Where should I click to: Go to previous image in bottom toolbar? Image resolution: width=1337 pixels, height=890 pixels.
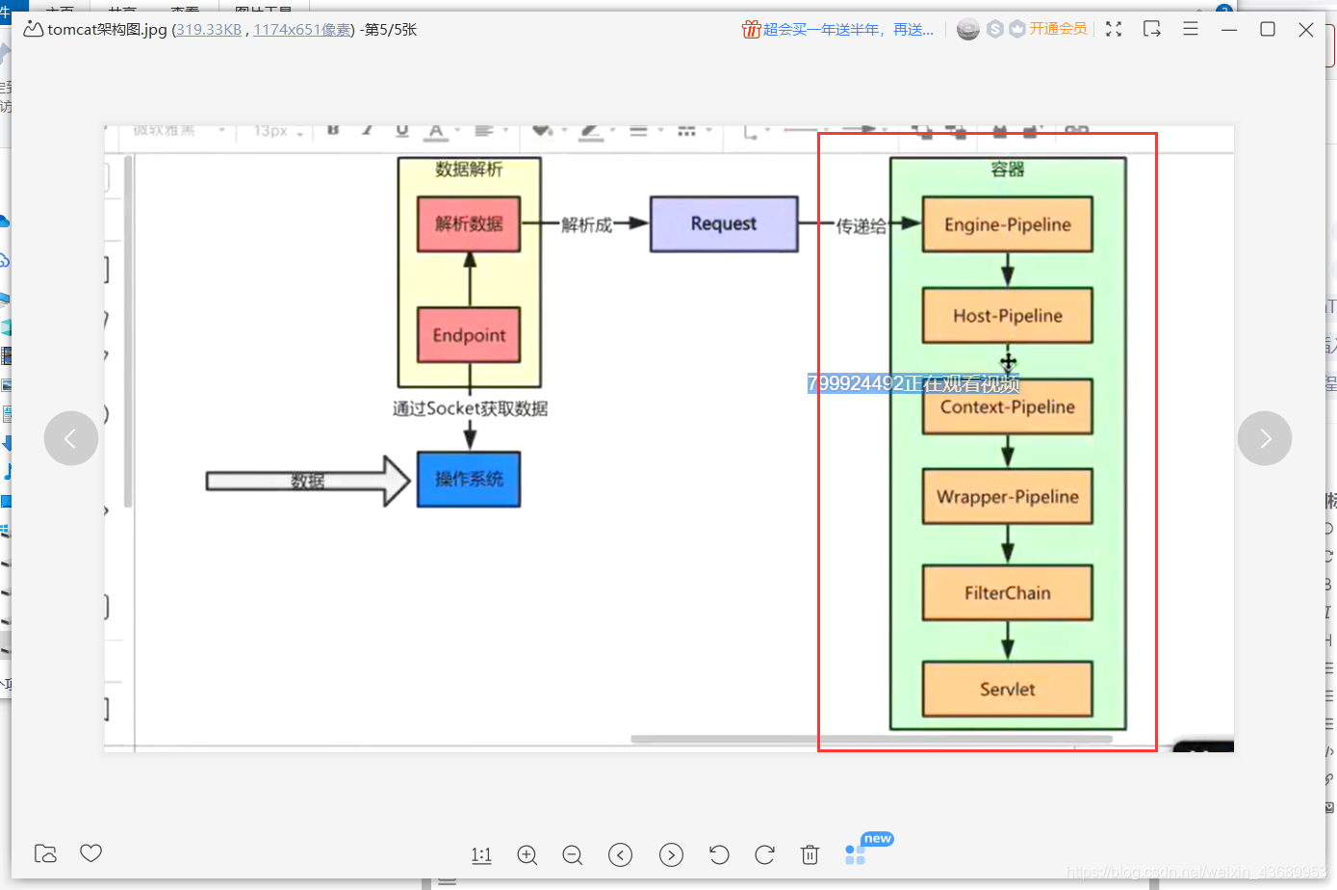[621, 855]
